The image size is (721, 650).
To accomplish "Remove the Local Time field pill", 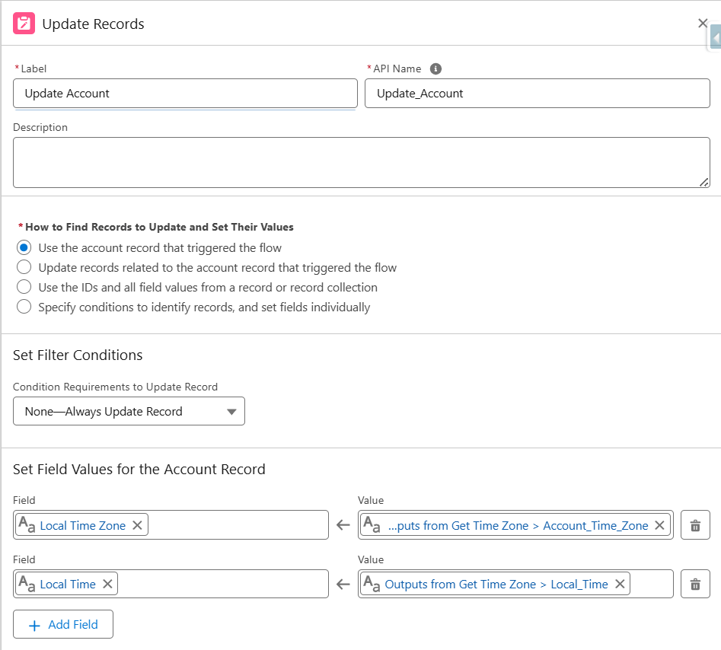I will (x=107, y=584).
